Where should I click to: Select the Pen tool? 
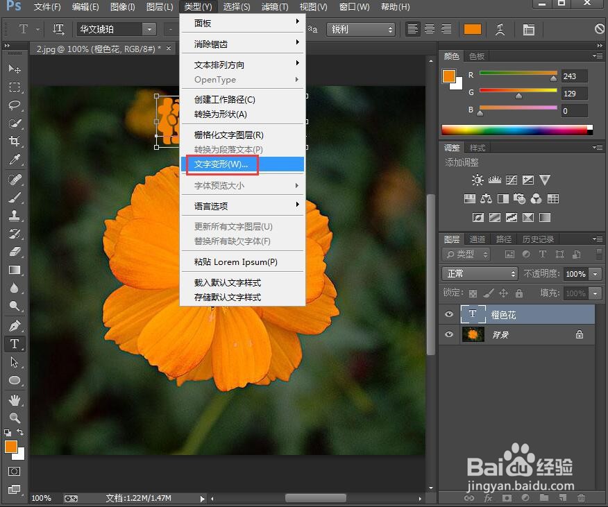(15, 326)
